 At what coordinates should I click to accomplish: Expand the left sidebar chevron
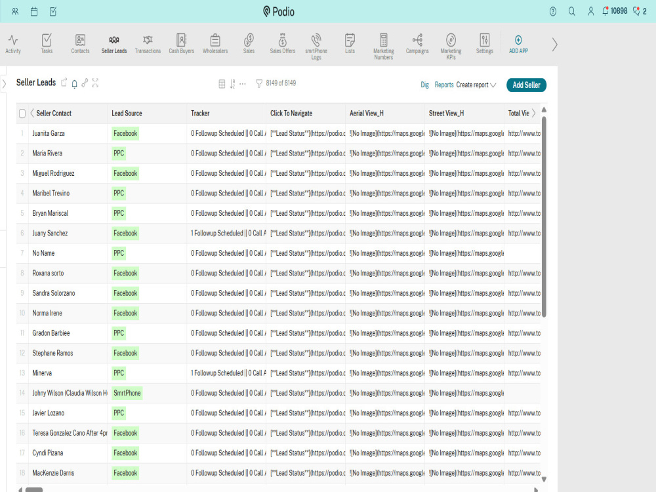4,84
